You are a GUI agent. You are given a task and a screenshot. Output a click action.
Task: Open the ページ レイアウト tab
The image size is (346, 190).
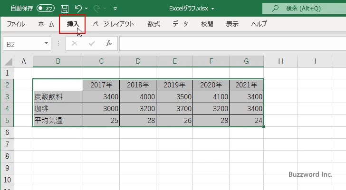[x=113, y=24]
